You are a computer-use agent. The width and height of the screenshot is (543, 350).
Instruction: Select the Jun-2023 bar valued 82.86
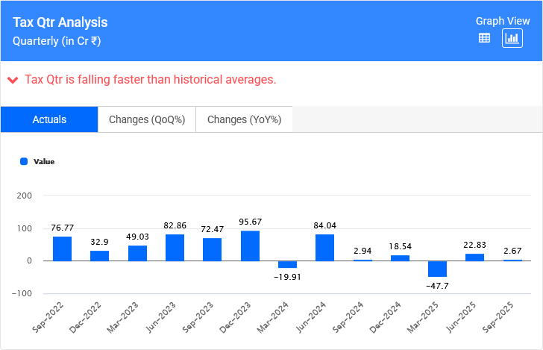pos(175,248)
